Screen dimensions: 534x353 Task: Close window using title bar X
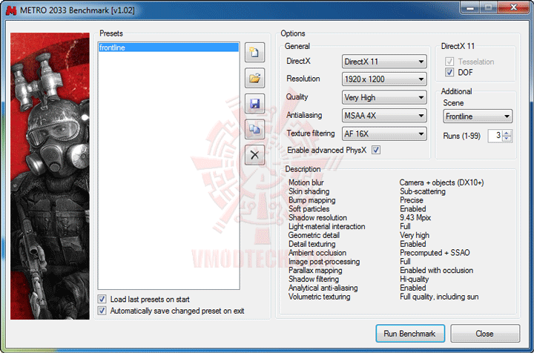click(x=513, y=7)
